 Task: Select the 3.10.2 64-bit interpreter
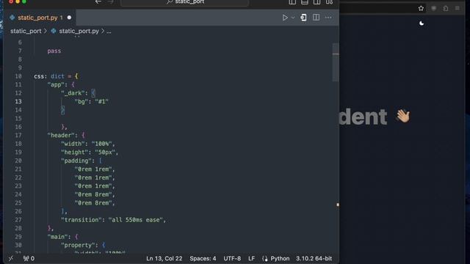[x=314, y=259]
